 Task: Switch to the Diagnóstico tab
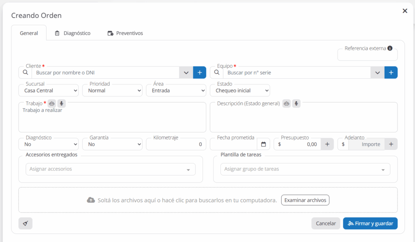73,33
